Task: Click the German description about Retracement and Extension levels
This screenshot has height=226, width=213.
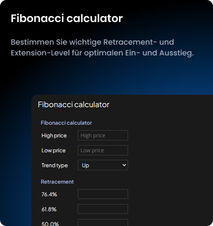Action: [102, 47]
